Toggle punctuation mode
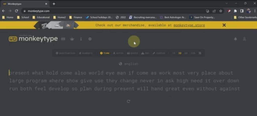Viewport: 257px width, 116px height. pyautogui.click(x=66, y=53)
